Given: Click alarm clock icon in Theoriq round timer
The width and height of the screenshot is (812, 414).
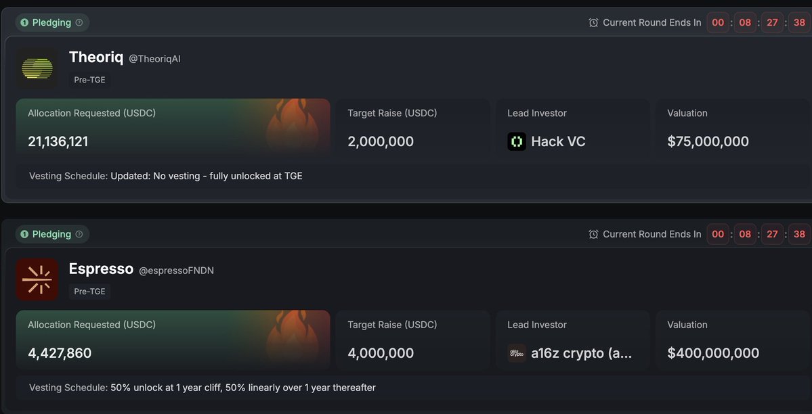Looking at the screenshot, I should tap(593, 22).
